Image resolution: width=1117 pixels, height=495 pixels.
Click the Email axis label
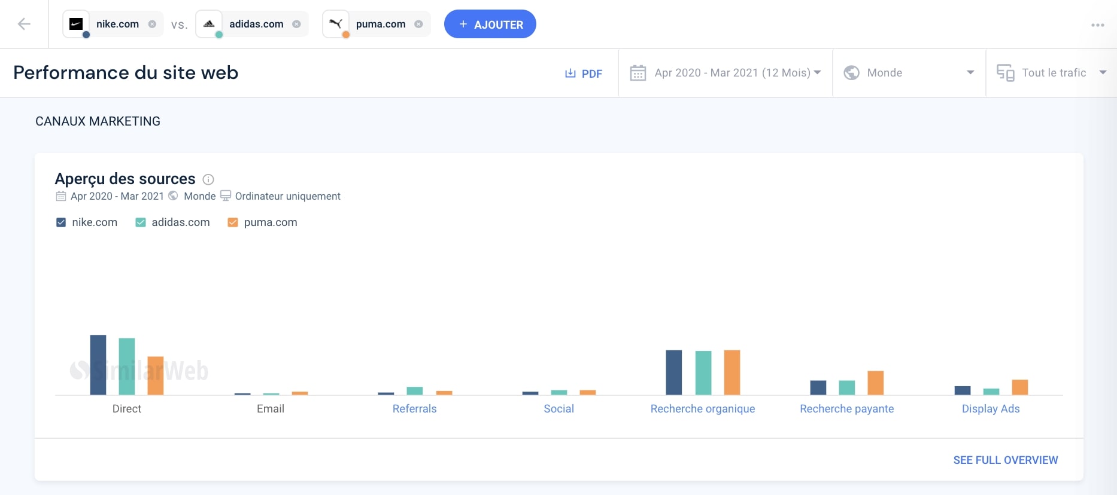click(x=271, y=409)
